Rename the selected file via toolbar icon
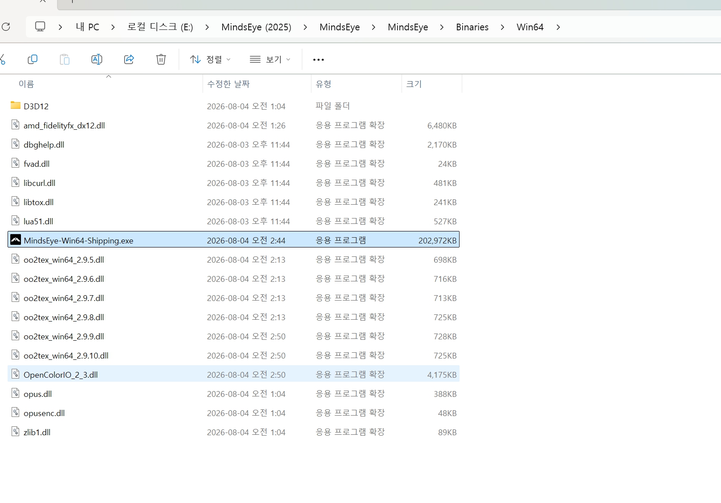 (x=97, y=59)
